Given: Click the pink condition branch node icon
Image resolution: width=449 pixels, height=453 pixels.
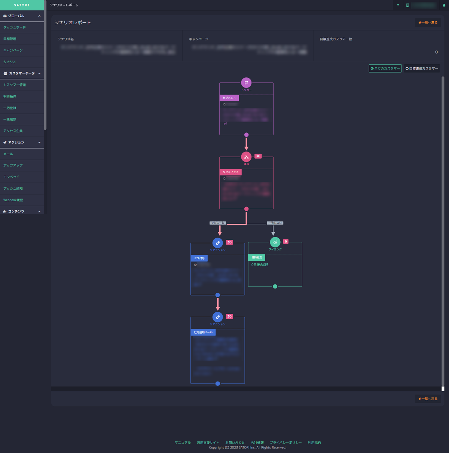Looking at the screenshot, I should 246,157.
